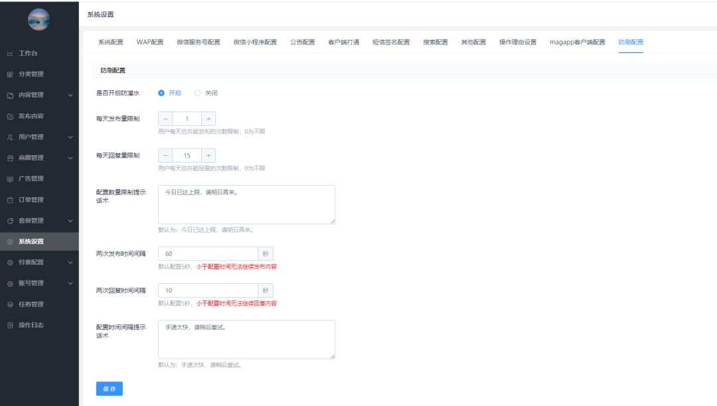This screenshot has width=717, height=406.
Task: Open the 操作日志 operation log icon
Action: tap(11, 324)
